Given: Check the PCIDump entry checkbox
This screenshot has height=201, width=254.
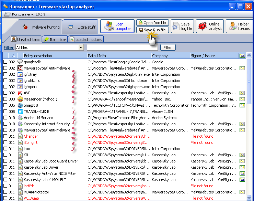Looking at the screenshot, I should tap(5, 198).
